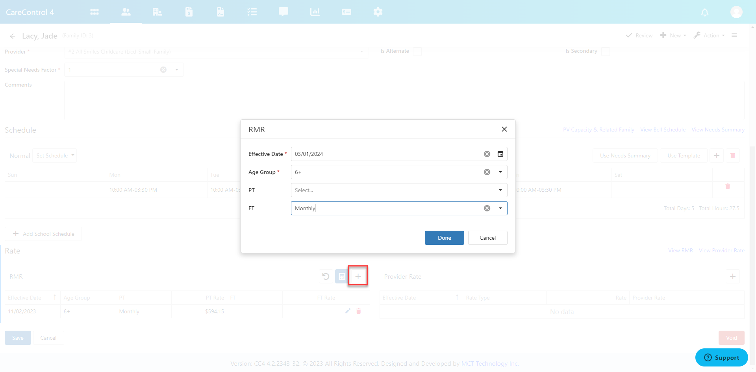Reset RMR using the undo arrow icon
756x372 pixels.
326,276
